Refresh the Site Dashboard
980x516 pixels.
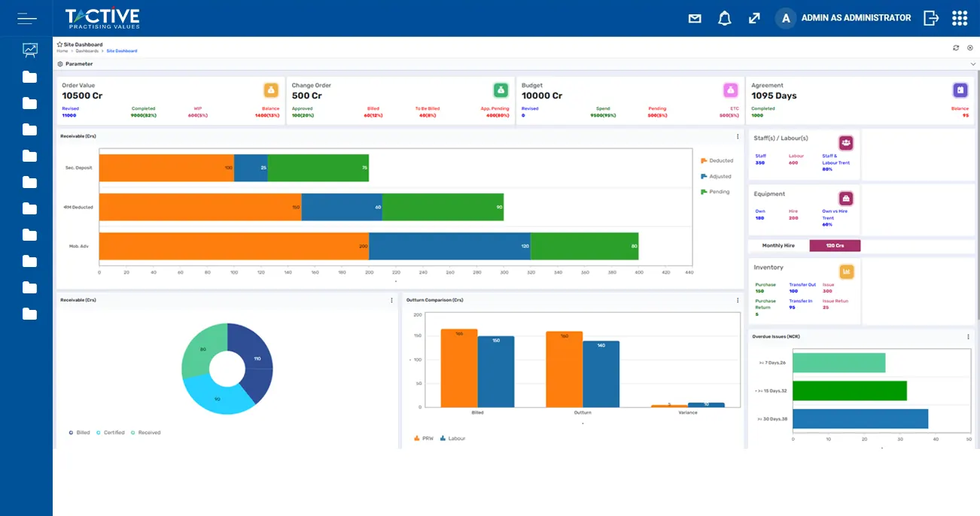(x=956, y=47)
